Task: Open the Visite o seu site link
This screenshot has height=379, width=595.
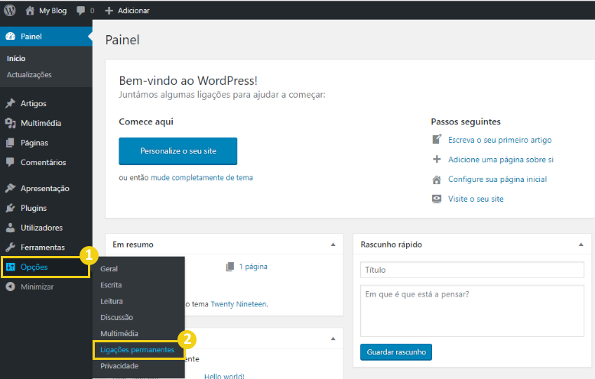Action: point(476,199)
